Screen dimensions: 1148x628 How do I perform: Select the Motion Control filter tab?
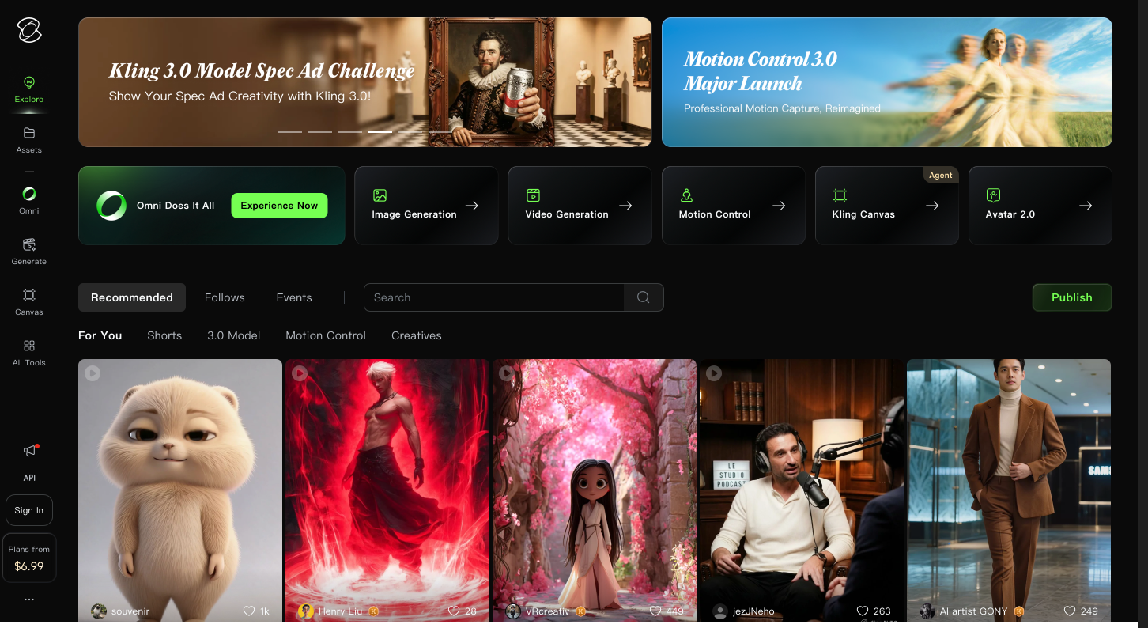click(x=326, y=335)
